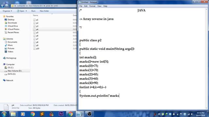Viewport: 209px width, 117px height.
Task: Click Computer in the address breadcrumb
Action: coord(21,6)
